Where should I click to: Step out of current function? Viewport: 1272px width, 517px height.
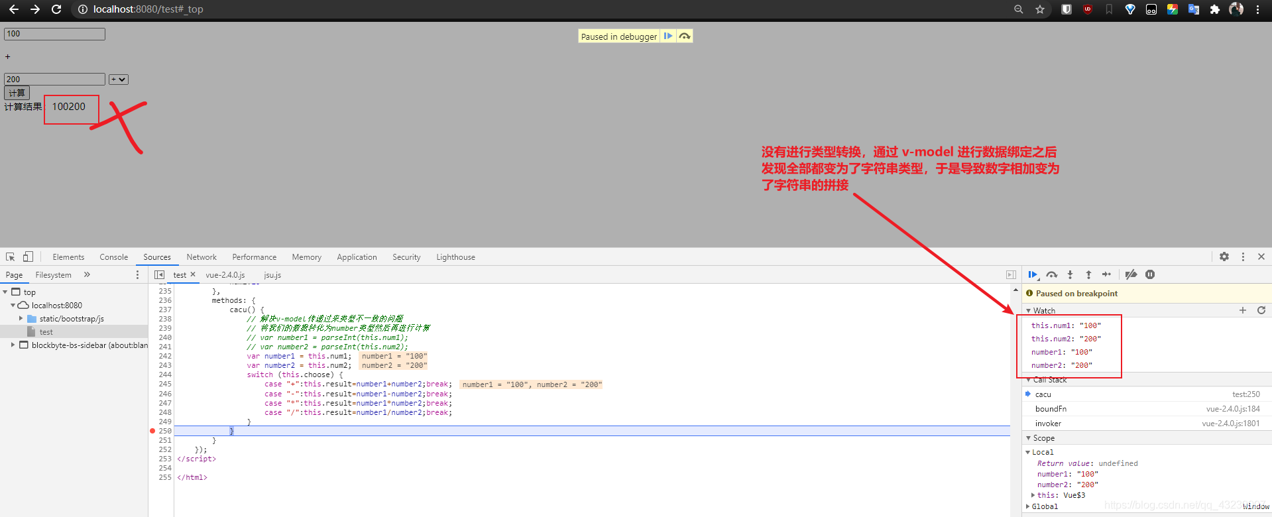point(1088,274)
